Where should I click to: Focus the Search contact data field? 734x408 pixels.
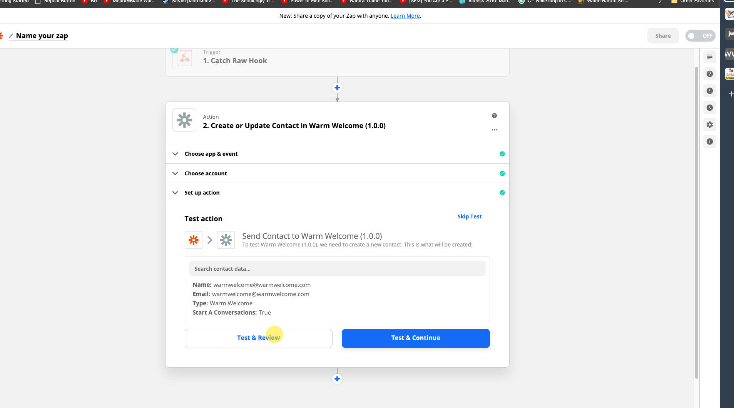click(337, 269)
